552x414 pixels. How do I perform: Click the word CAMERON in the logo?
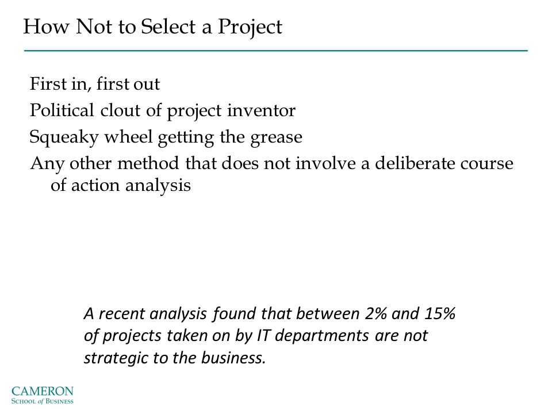[x=42, y=391]
